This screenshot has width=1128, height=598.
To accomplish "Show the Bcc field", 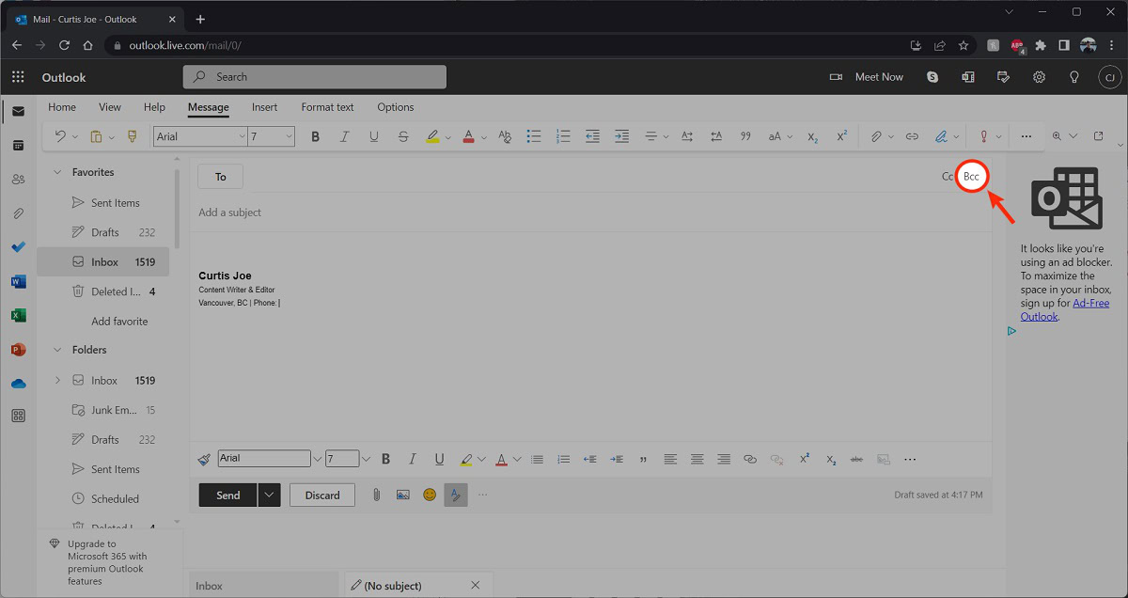I will [971, 177].
